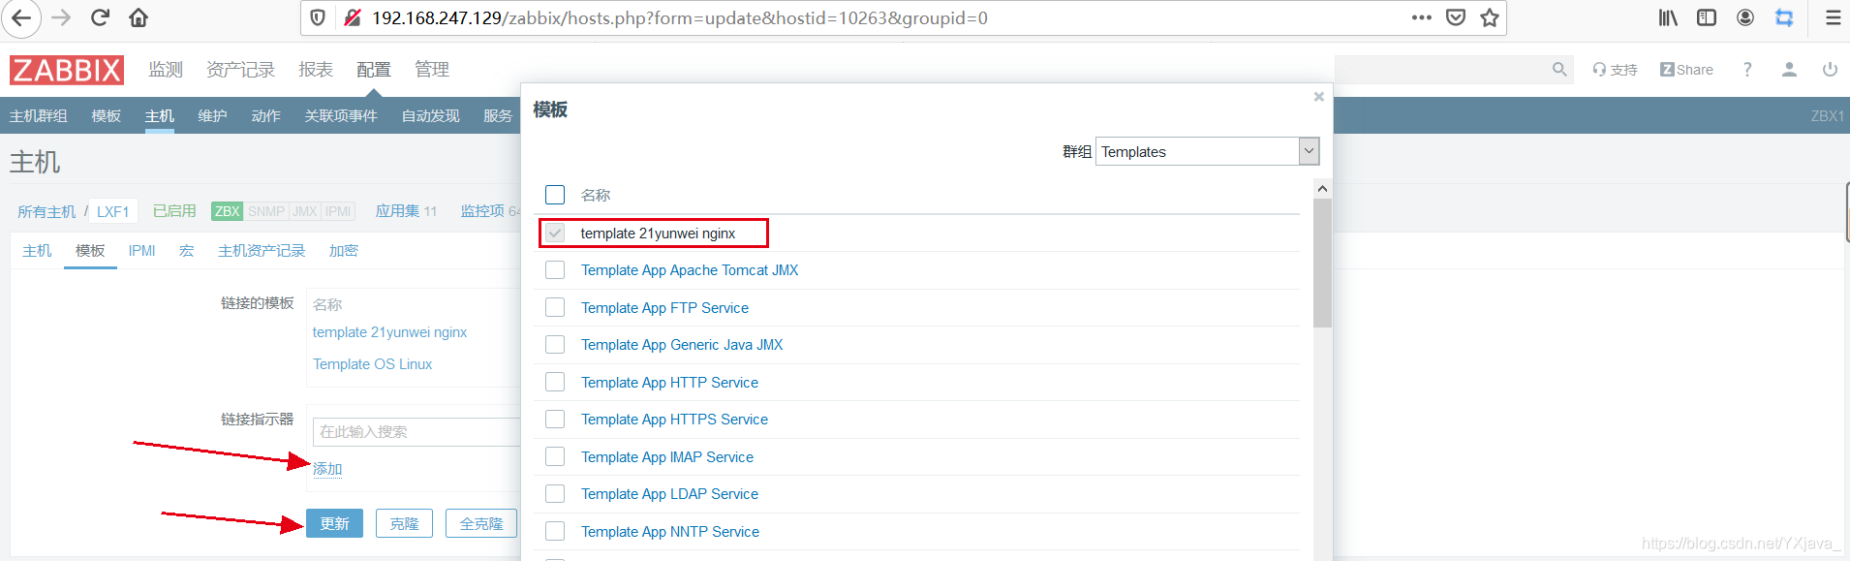Click the logout power icon

[x=1830, y=70]
